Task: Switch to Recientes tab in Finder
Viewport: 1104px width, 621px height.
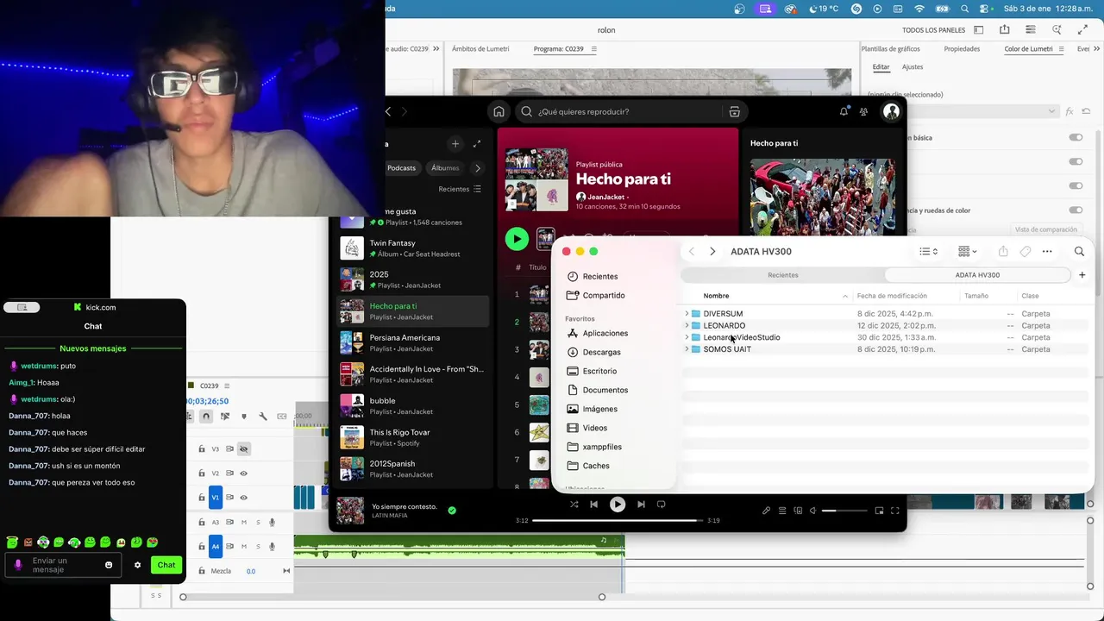Action: tap(783, 275)
